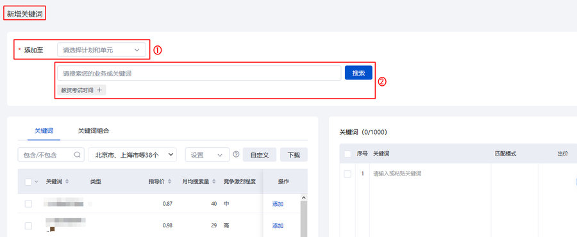Image resolution: width=577 pixels, height=237 pixels.
Task: Sort by 月均搜索量 column arrows
Action: (214, 181)
